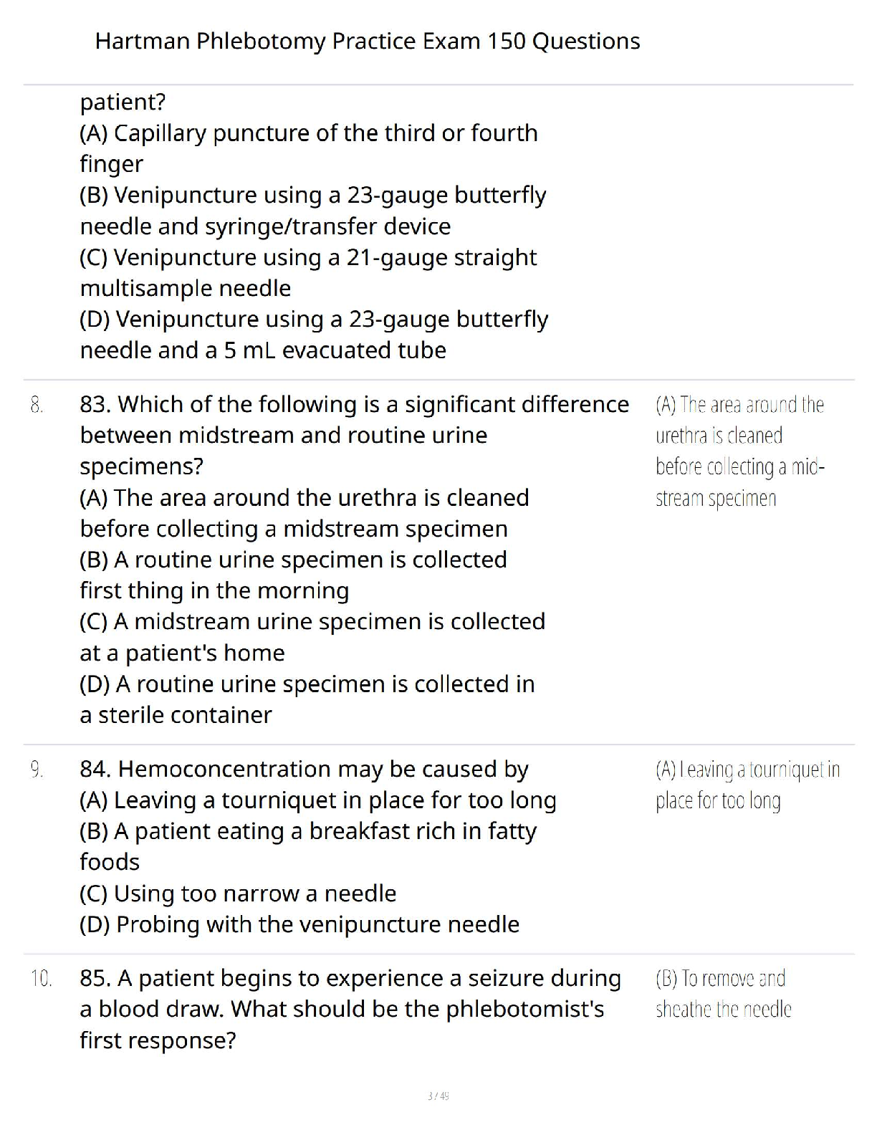This screenshot has width=877, height=1135.
Task: Pick 83's option (A) in the question column
Action: (x=304, y=513)
